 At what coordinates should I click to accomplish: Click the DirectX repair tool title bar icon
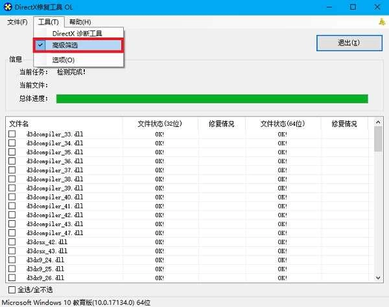tap(8, 6)
